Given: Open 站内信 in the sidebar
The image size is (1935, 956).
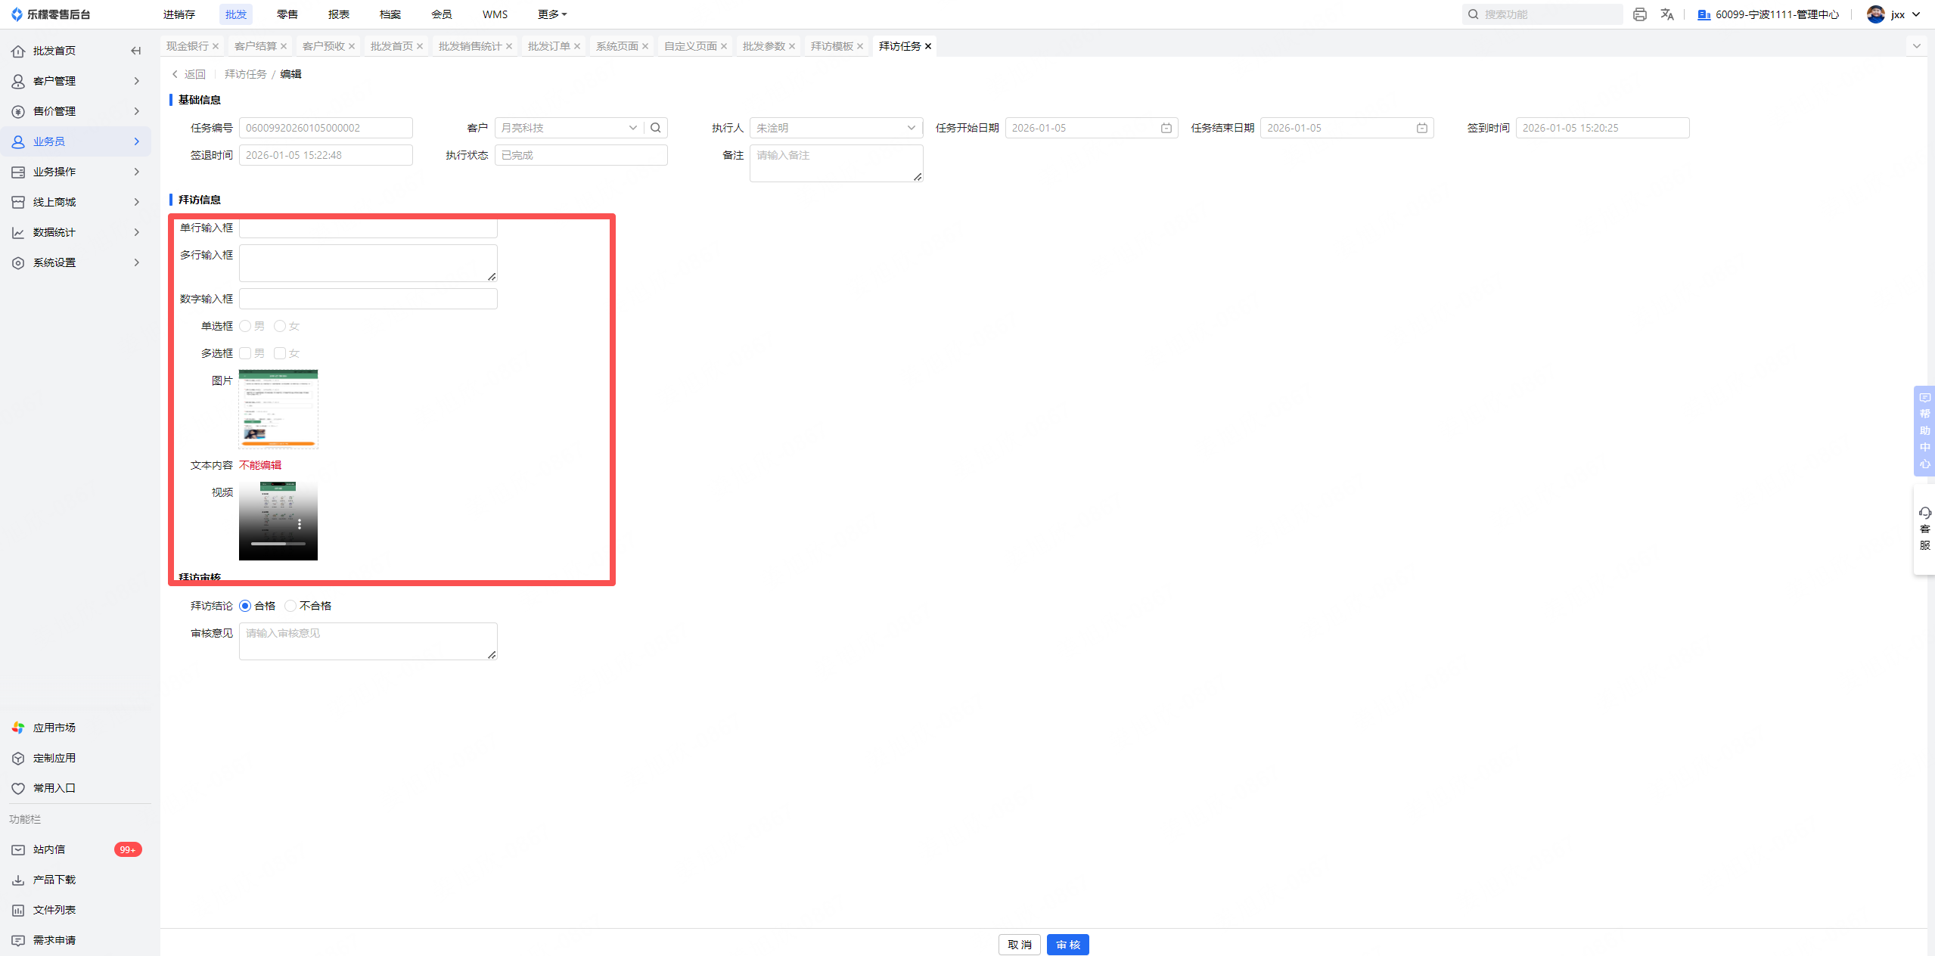Looking at the screenshot, I should [x=49, y=849].
